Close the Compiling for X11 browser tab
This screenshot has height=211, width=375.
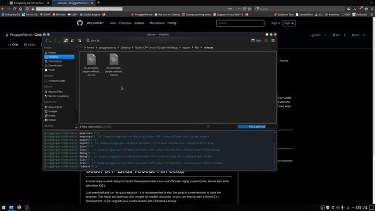48,3
